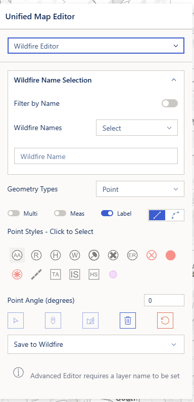194x402 pixels.
Task: Activate the place point marker tool
Action: 53,320
